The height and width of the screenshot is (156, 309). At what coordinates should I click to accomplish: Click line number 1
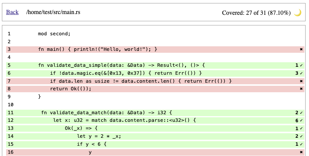point(9,34)
